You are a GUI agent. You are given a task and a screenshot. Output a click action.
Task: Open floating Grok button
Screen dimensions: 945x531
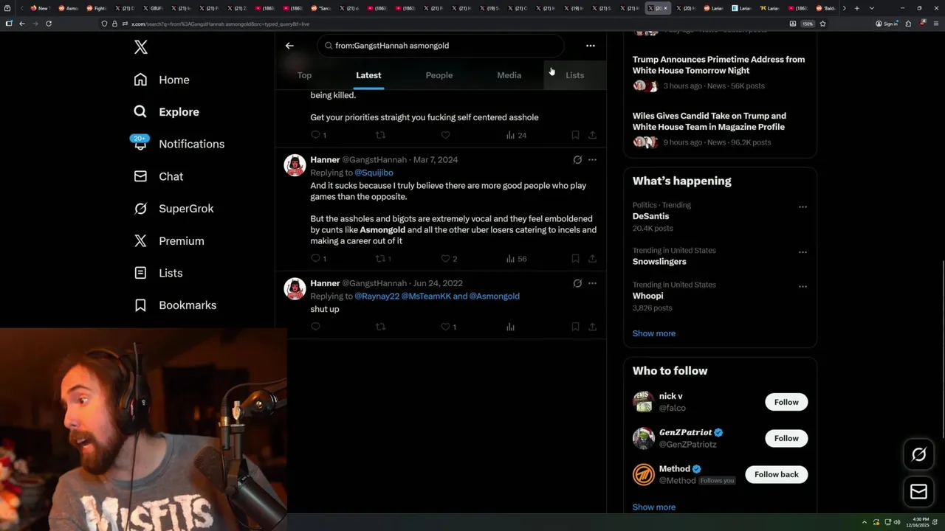[x=919, y=455]
